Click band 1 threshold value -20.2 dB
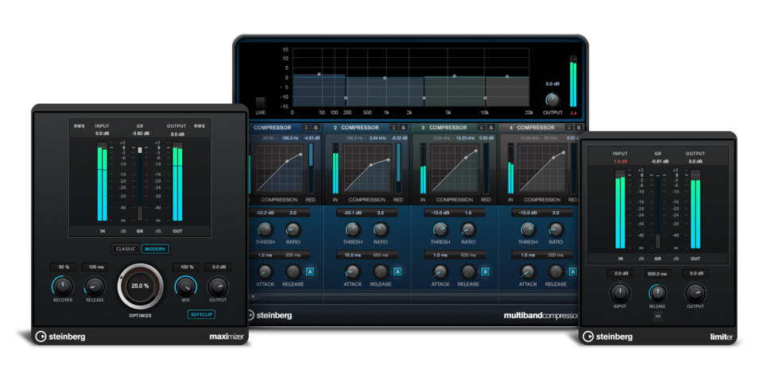 pyautogui.click(x=264, y=213)
